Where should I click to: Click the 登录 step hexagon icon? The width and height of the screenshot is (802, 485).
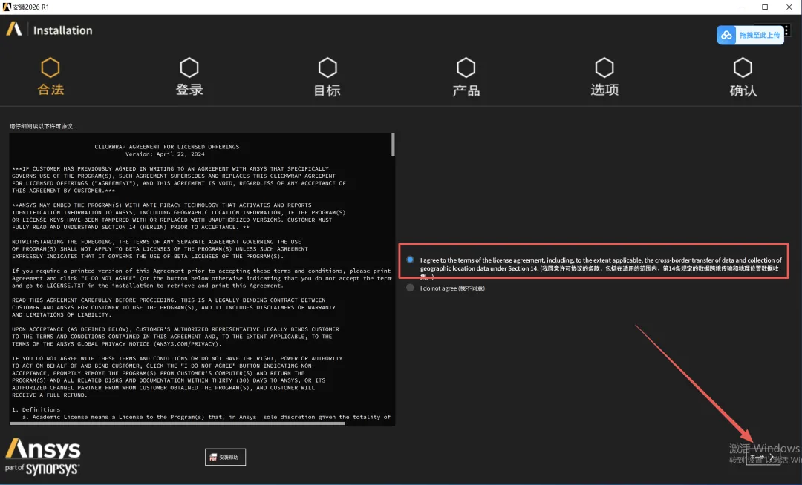point(189,67)
